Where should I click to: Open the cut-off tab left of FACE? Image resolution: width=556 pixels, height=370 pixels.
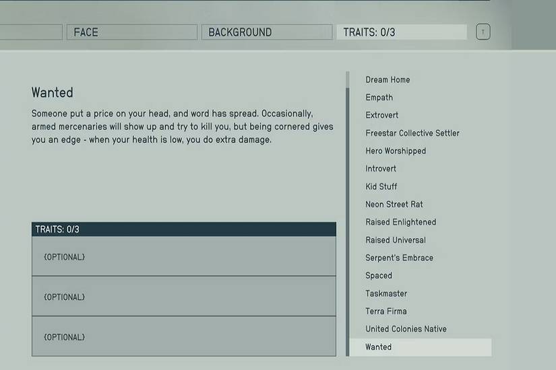[31, 32]
